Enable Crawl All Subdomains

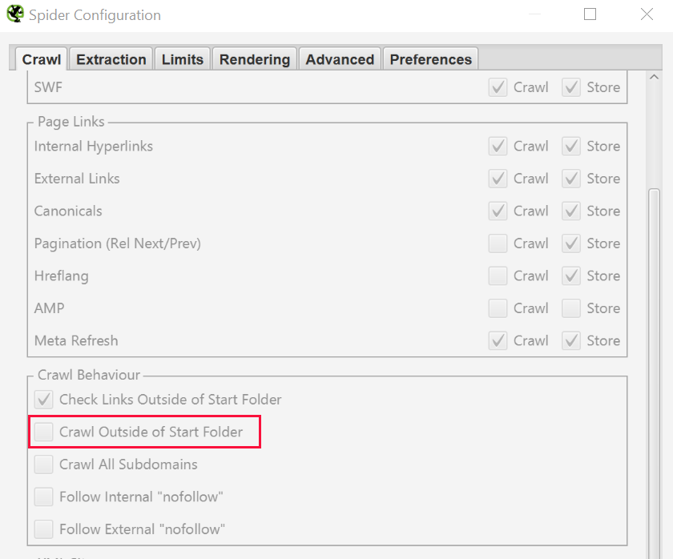(x=43, y=464)
